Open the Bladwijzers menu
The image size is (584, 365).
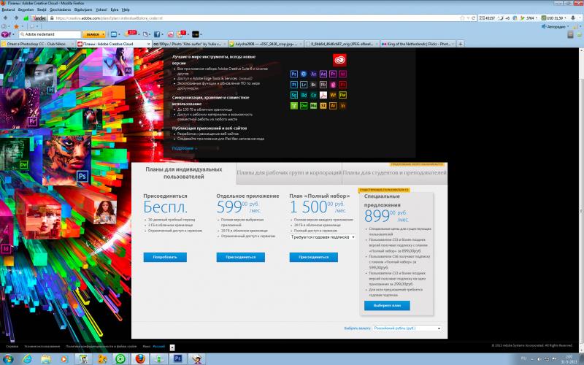click(83, 9)
